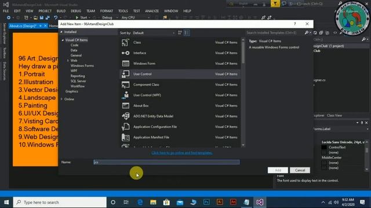This screenshot has height=208, width=371.
Task: Click the Save All toolbar icon
Action: tap(48, 17)
